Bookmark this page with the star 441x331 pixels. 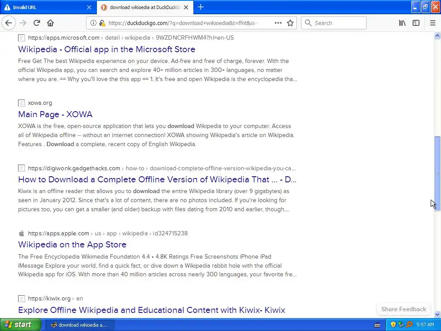pyautogui.click(x=290, y=23)
